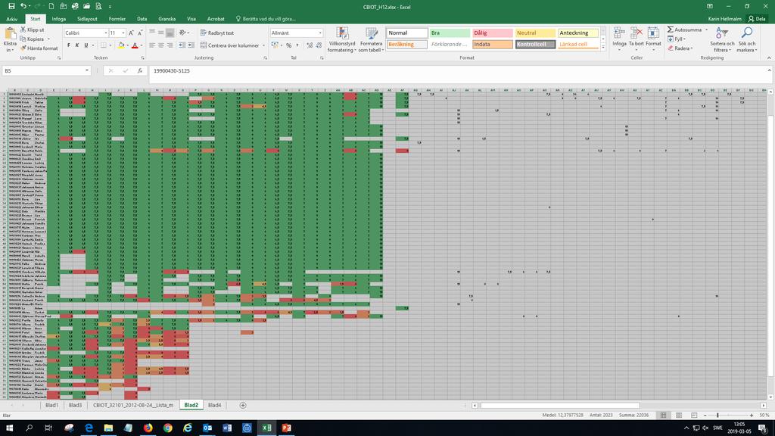This screenshot has height=436, width=775.
Task: Expand the Fyll fill options
Action: (x=677, y=39)
